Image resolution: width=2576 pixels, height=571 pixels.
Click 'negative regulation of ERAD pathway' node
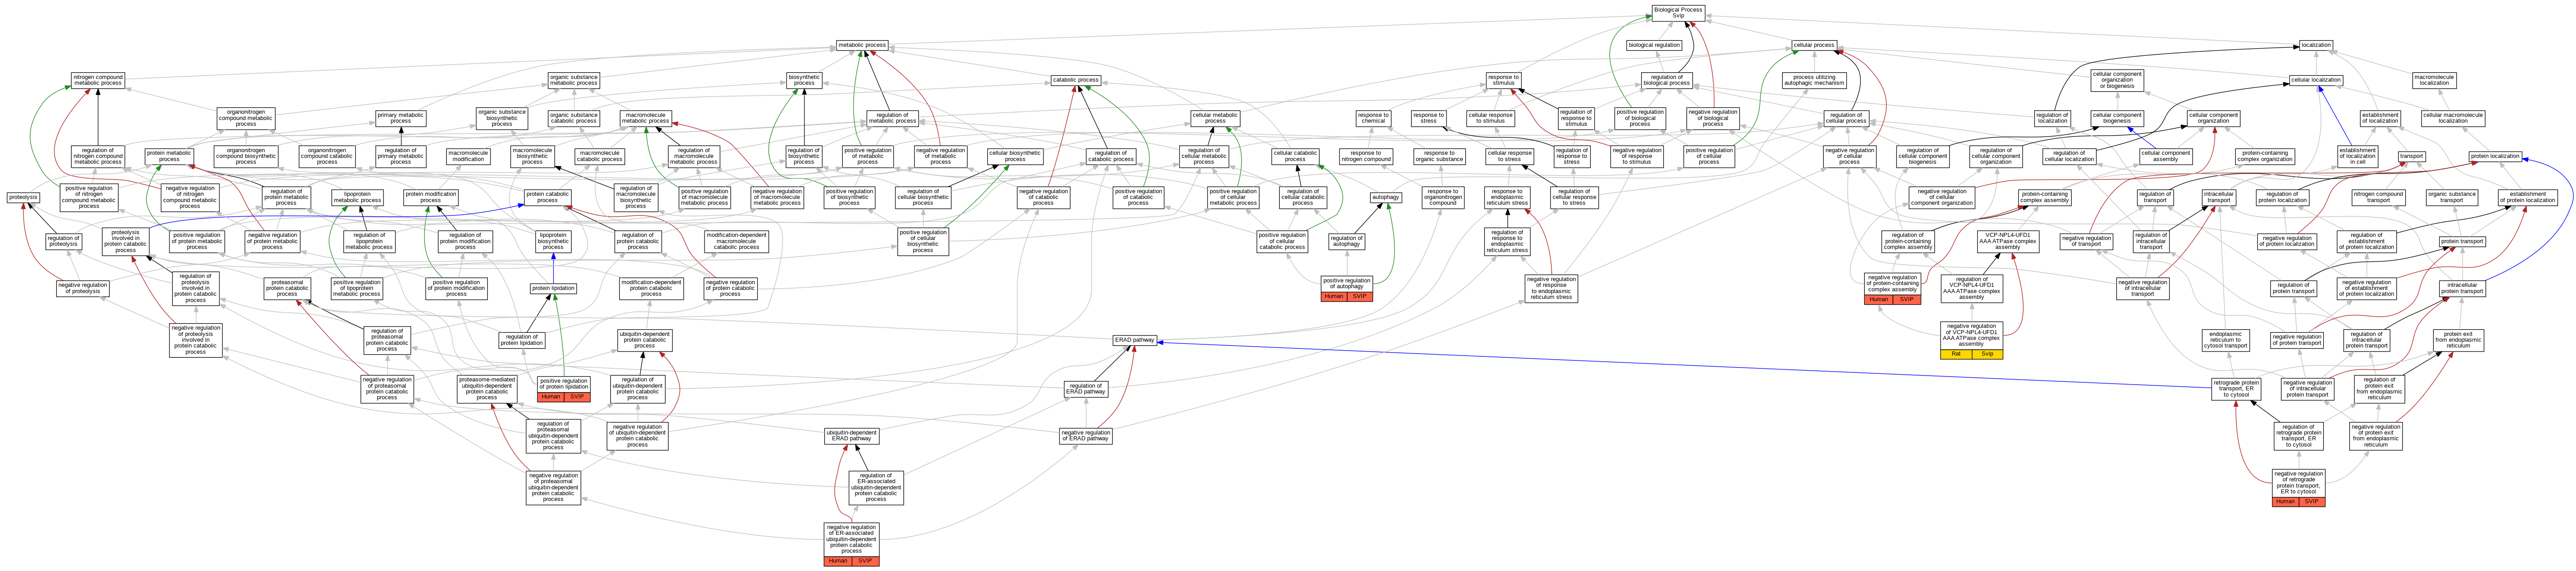pos(1085,436)
